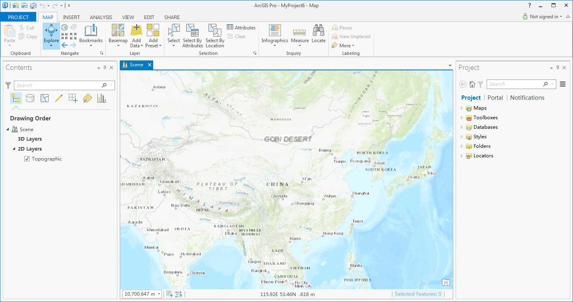Expand the Toolboxes node in Project pane

462,118
